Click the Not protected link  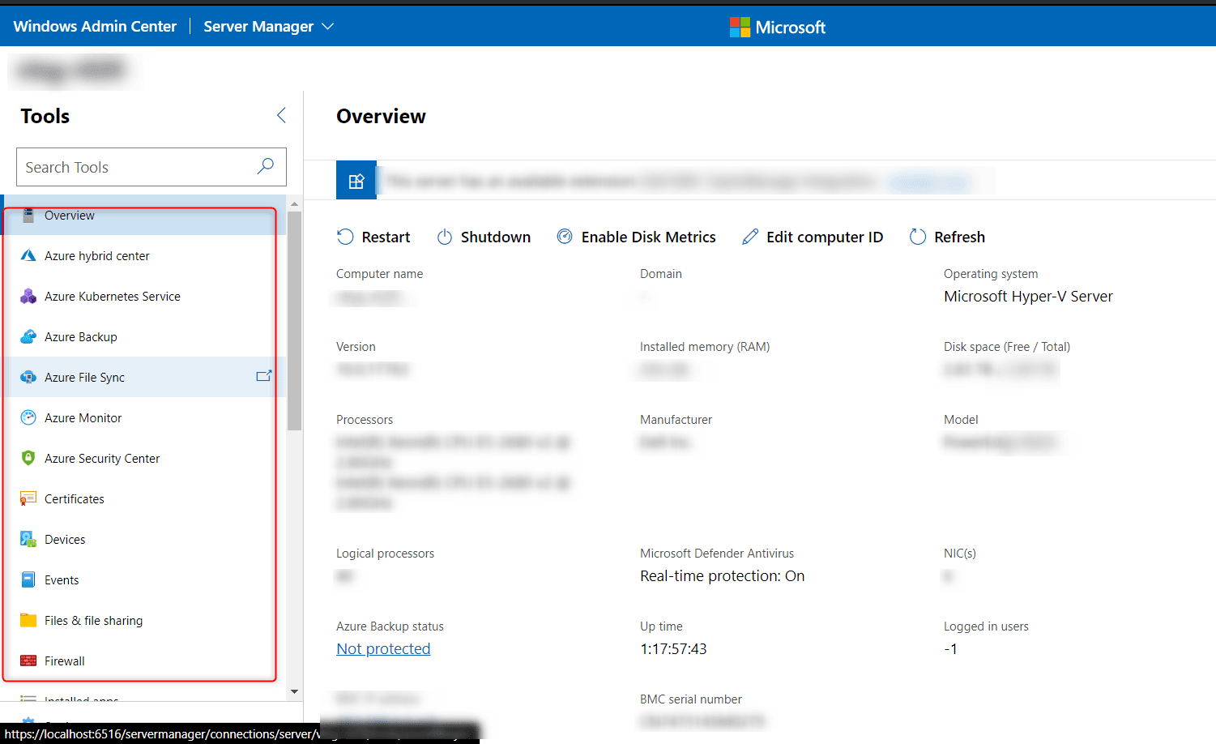[383, 649]
